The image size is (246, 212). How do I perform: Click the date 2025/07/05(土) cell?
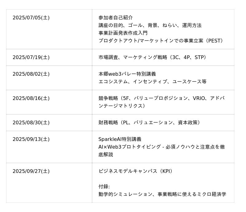[31, 18]
